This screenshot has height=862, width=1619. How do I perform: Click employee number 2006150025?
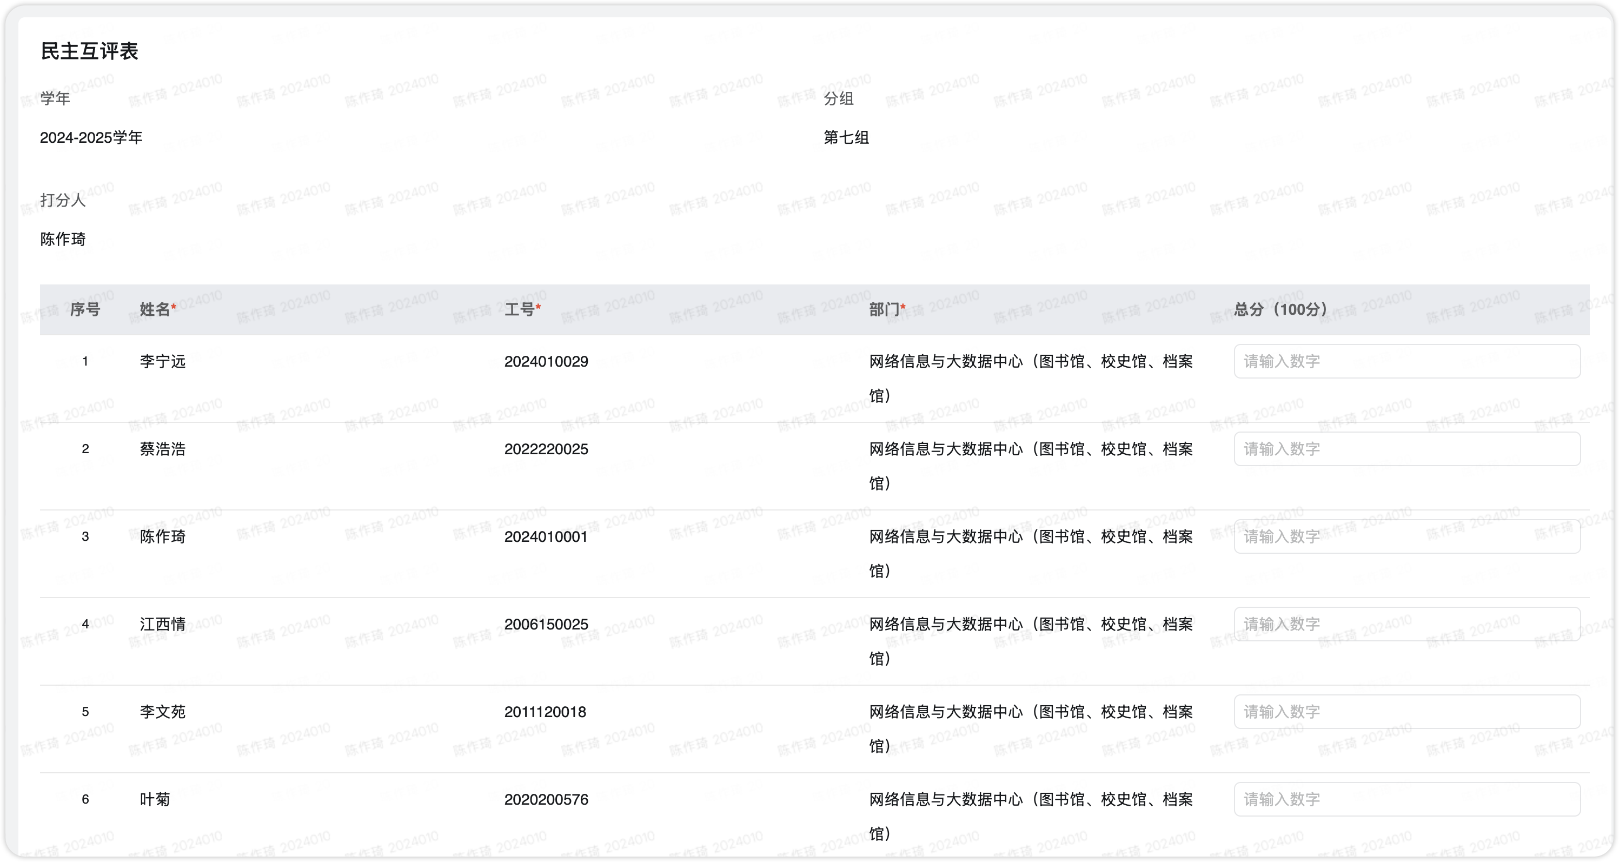pyautogui.click(x=546, y=625)
